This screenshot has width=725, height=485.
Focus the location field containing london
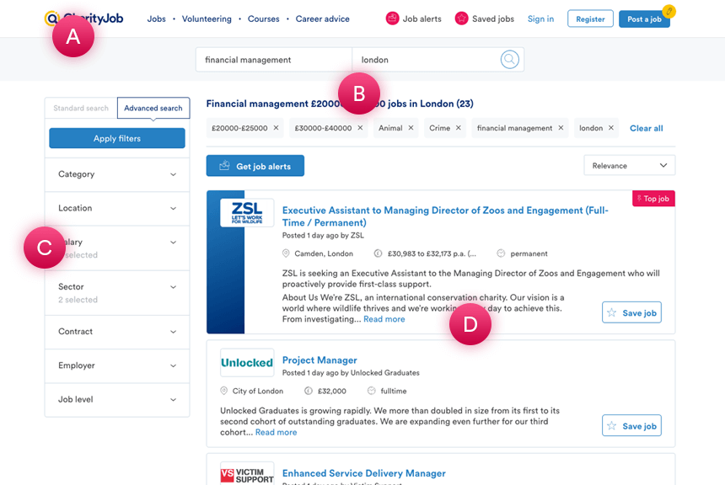tap(426, 60)
